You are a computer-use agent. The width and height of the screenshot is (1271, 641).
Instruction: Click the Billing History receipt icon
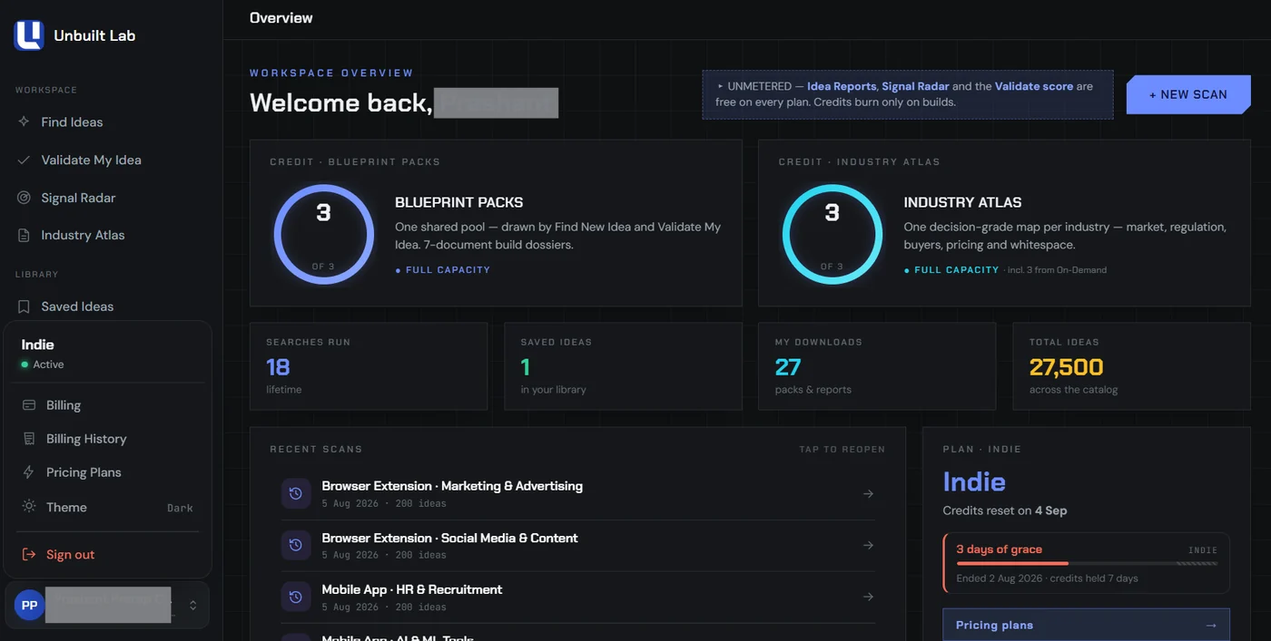(29, 439)
